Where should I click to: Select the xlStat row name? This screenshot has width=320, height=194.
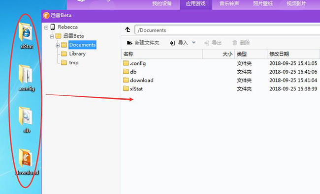pyautogui.click(x=136, y=89)
